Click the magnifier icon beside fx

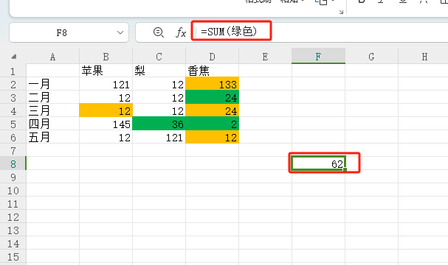click(158, 32)
